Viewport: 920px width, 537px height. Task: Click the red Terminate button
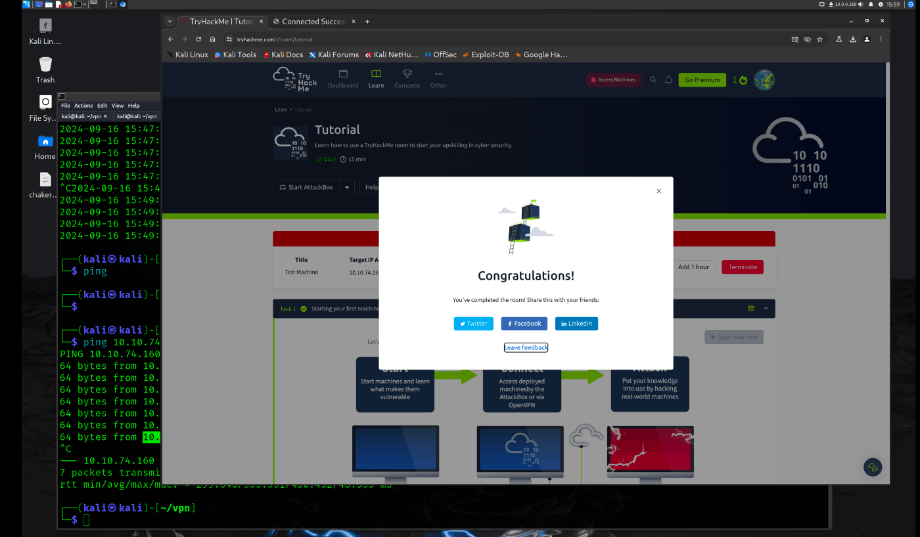coord(743,267)
